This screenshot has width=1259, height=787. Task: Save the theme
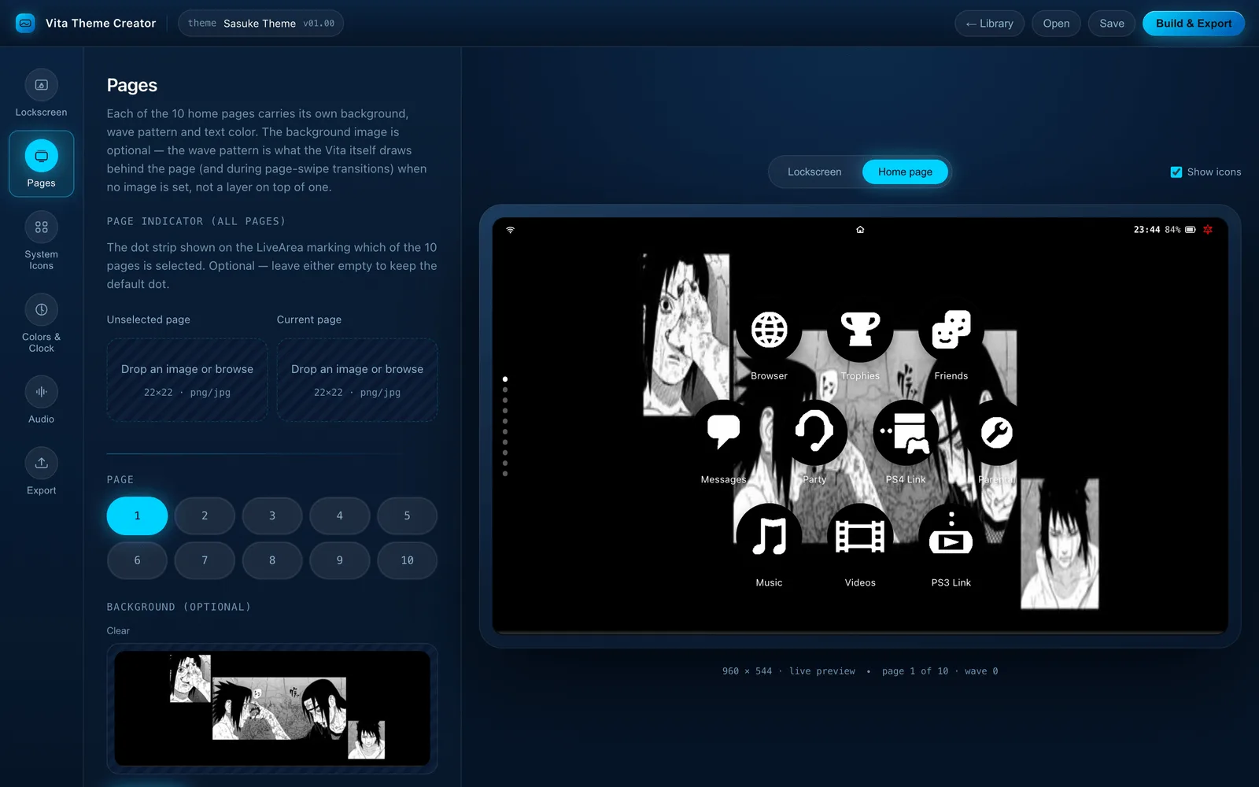pyautogui.click(x=1111, y=24)
